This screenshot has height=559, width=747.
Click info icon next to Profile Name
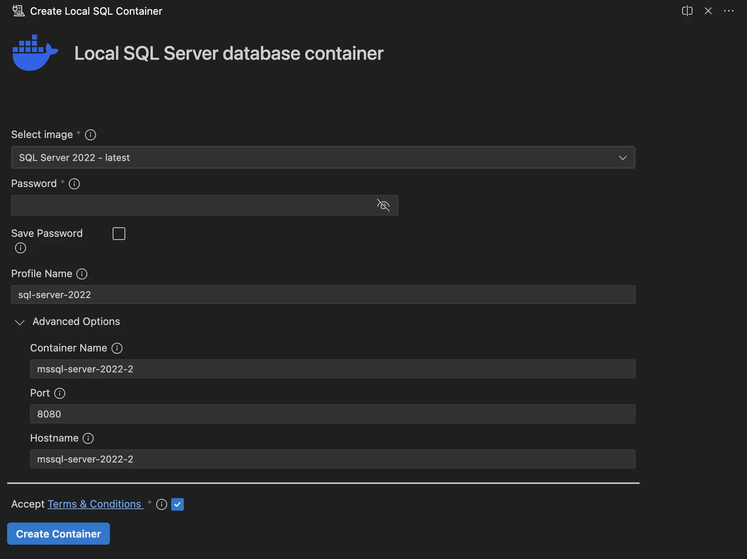[82, 274]
